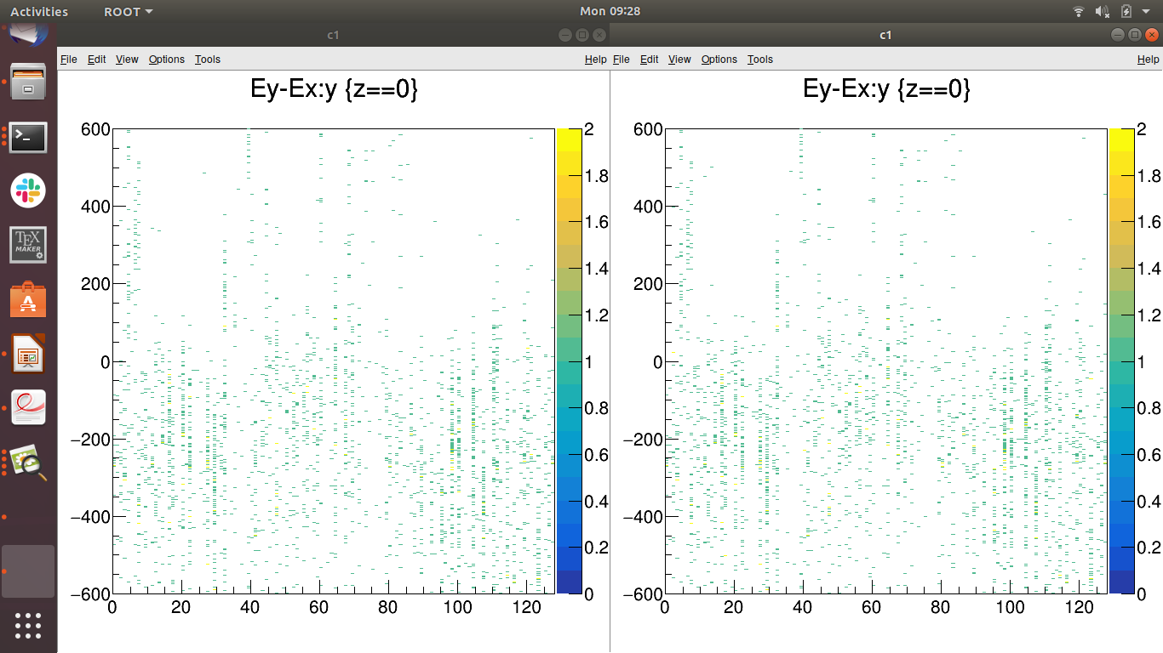Open Slack from the dock
Image resolution: width=1163 pixels, height=653 pixels.
(x=29, y=190)
